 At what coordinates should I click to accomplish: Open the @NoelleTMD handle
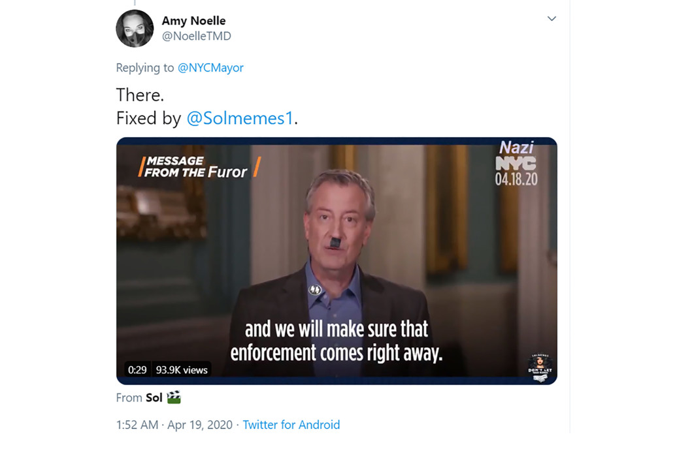coord(196,36)
